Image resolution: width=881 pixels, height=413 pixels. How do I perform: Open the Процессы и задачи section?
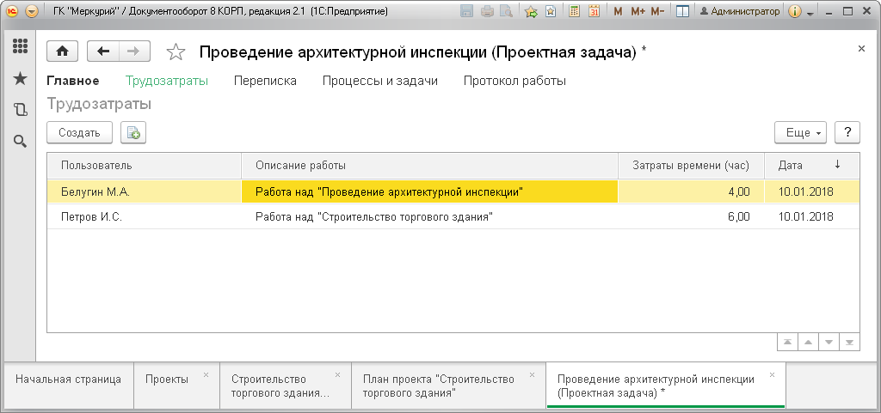click(379, 81)
